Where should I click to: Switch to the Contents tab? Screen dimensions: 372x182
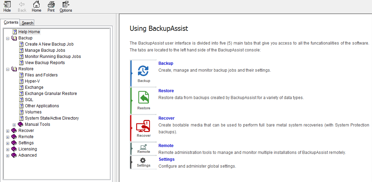pyautogui.click(x=11, y=22)
